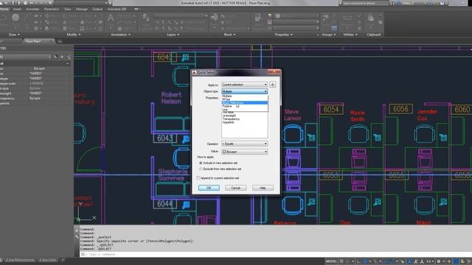Click the Group icon in the Groups panel
Image resolution: width=472 pixels, height=265 pixels.
[325, 18]
